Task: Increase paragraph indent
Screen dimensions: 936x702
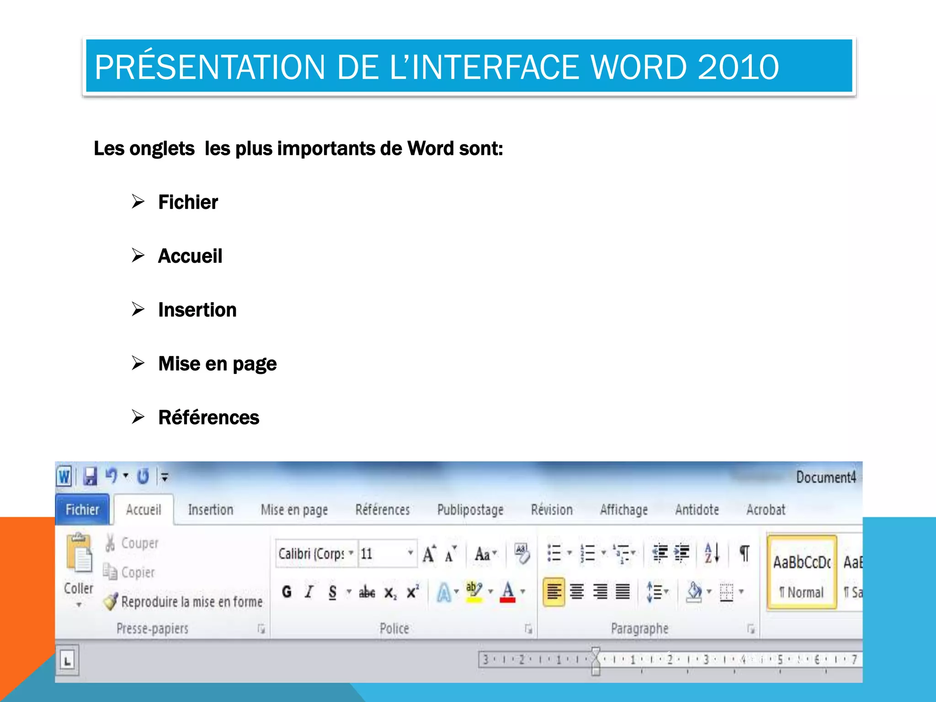Action: pos(681,553)
